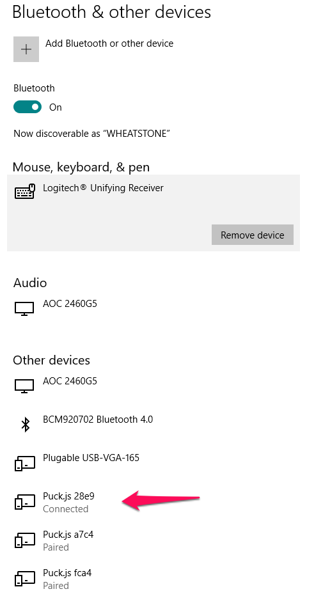Click the Puck.js a7c4 device icon

click(25, 540)
